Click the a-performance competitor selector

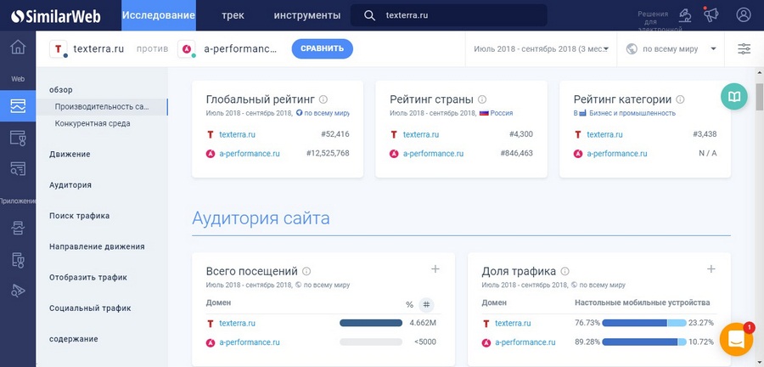tap(228, 48)
